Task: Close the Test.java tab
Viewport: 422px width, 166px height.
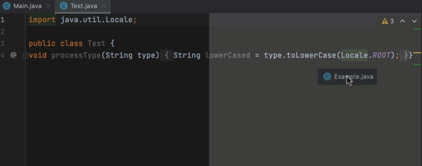Action: [x=103, y=6]
